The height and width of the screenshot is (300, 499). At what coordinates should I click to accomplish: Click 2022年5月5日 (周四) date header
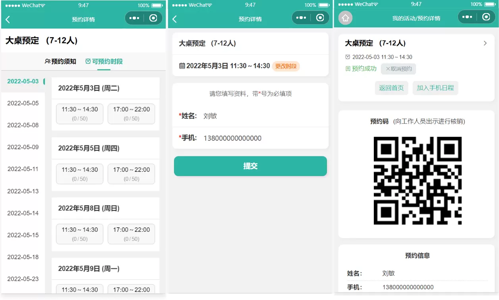pos(89,148)
